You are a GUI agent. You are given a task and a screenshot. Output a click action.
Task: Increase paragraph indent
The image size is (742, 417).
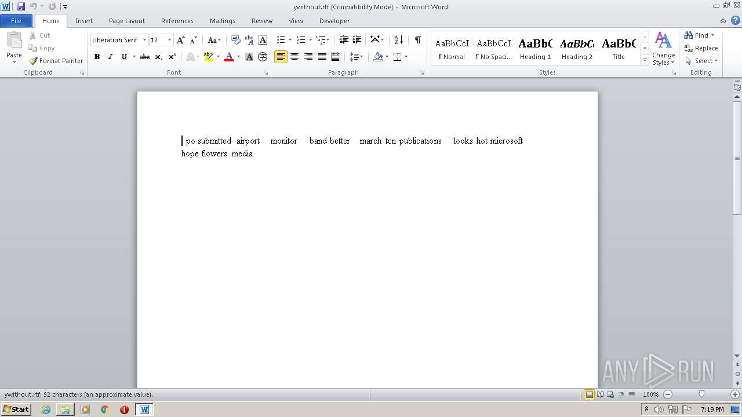point(357,40)
